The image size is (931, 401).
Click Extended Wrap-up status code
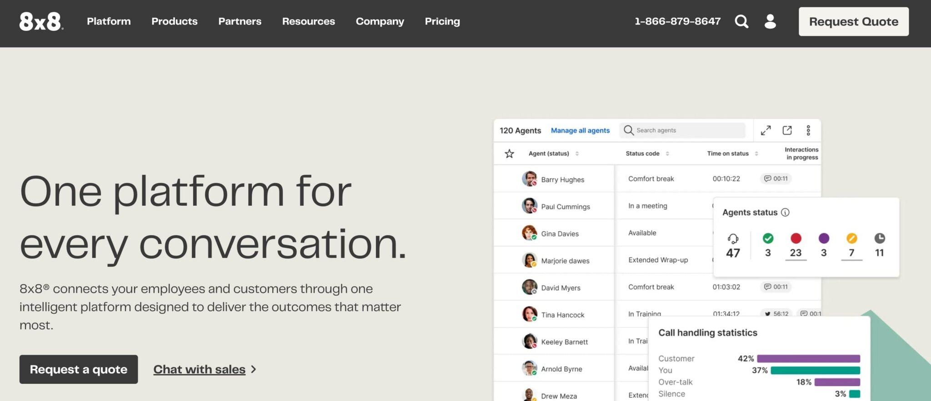pos(658,260)
